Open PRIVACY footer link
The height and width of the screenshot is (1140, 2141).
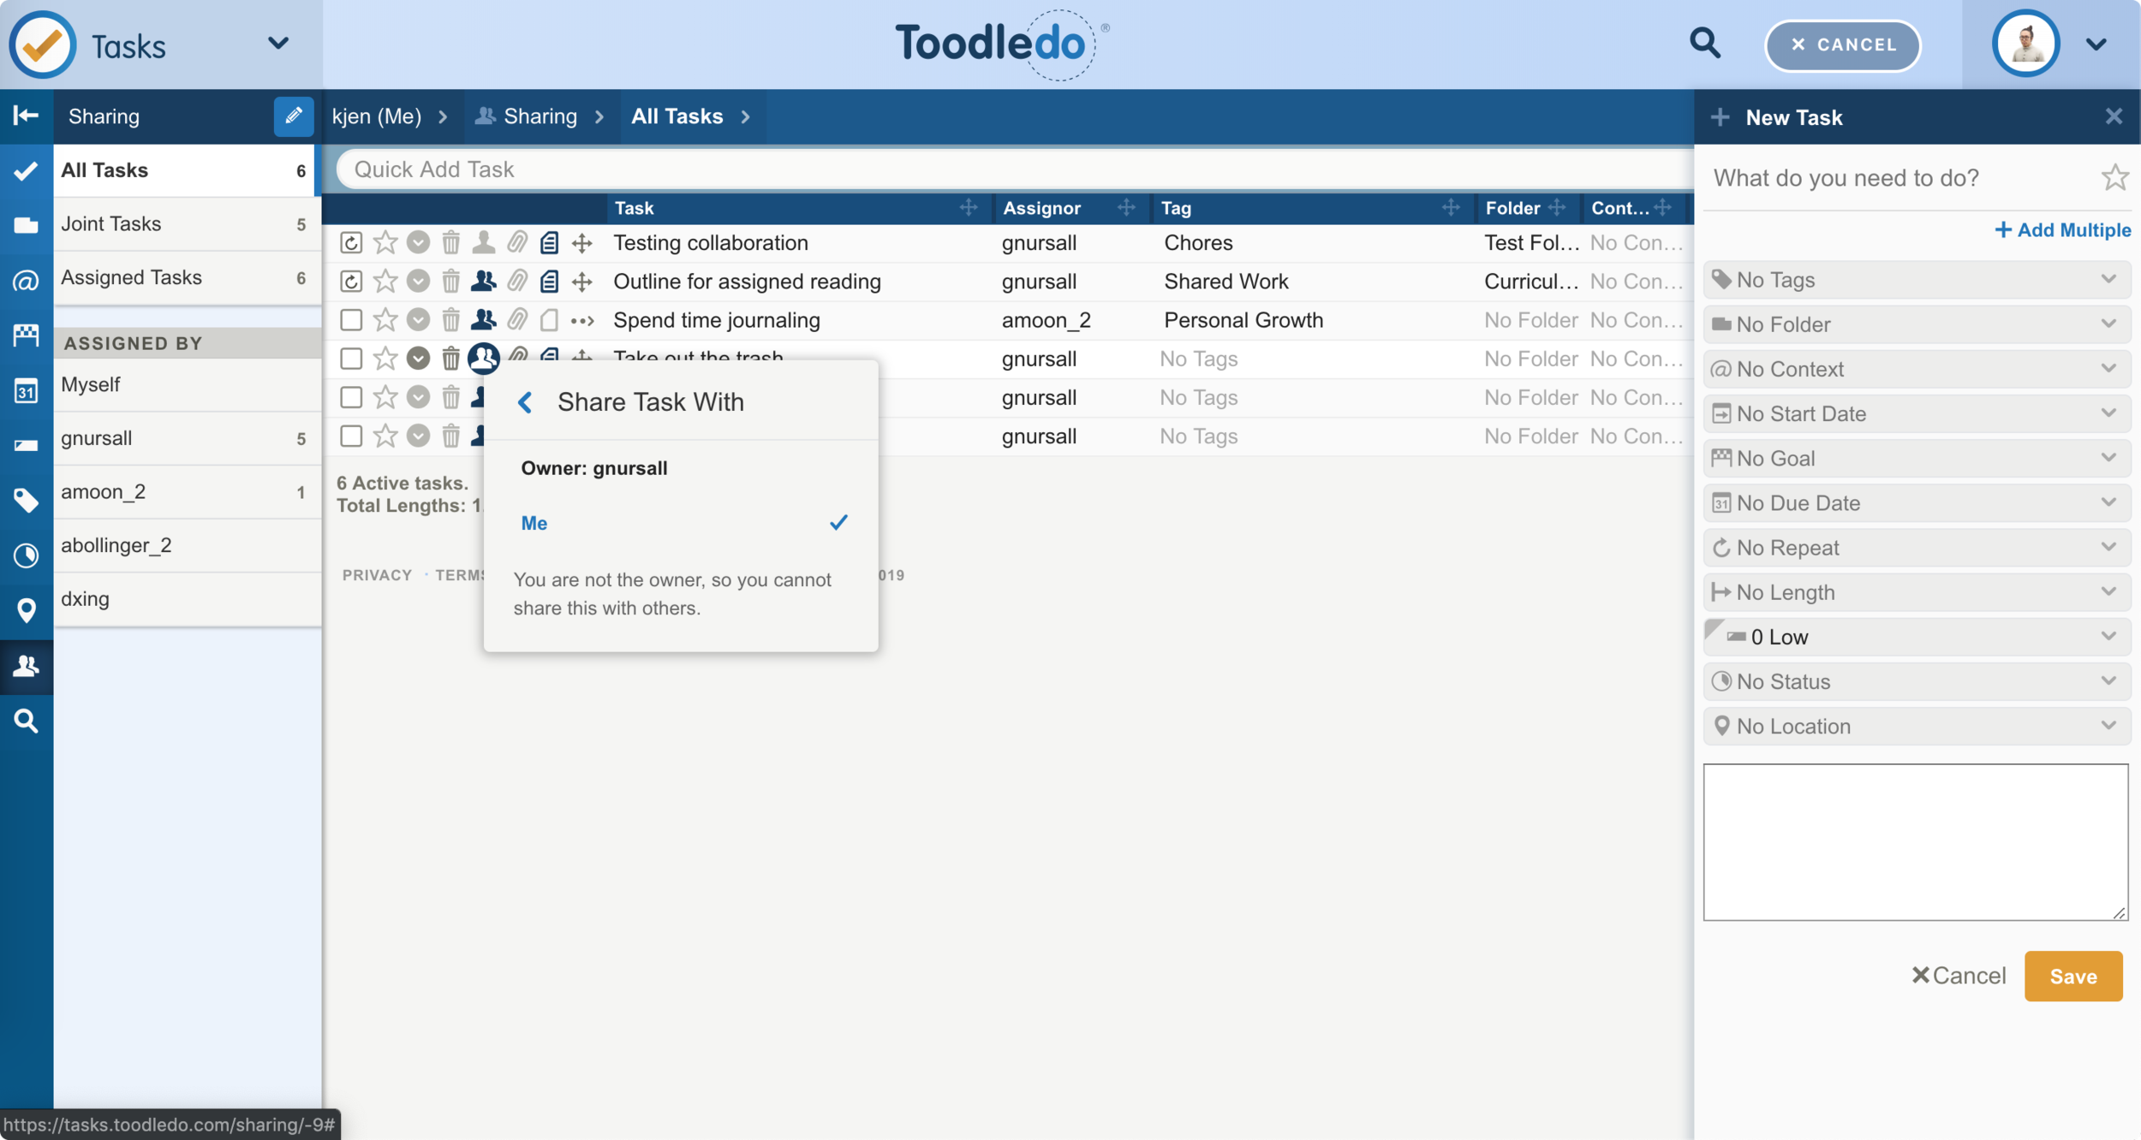tap(377, 575)
